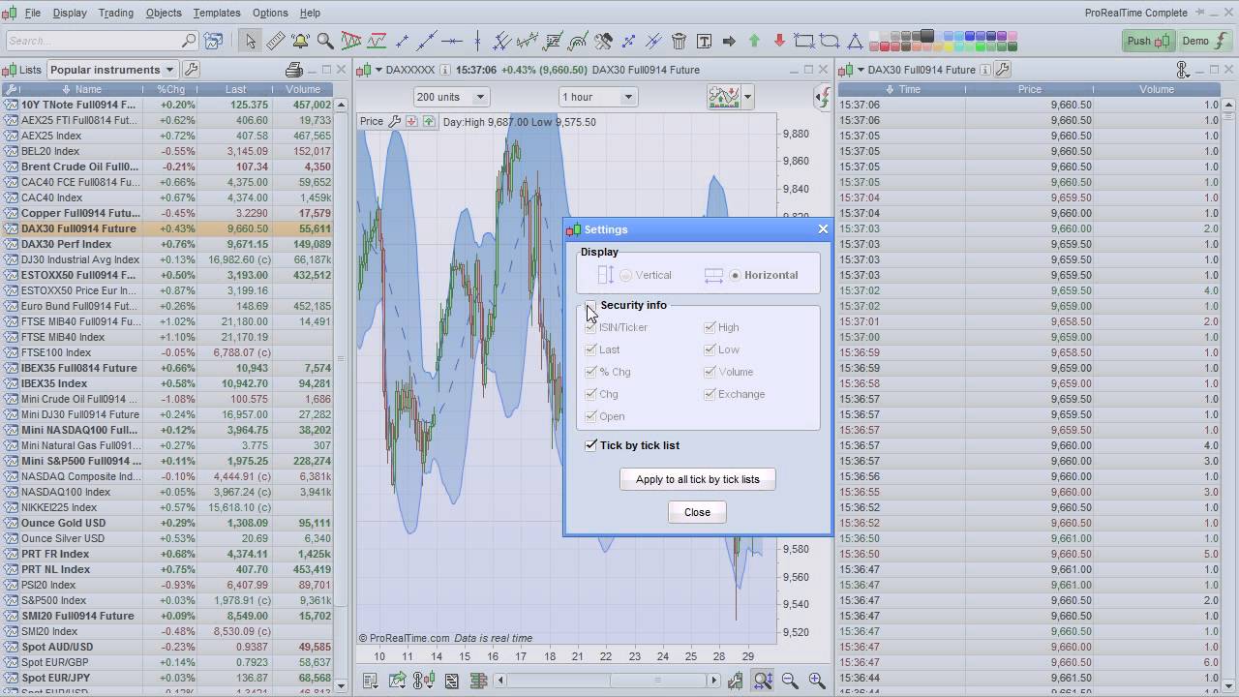
Task: Uncheck Tick by tick list checkbox
Action: [590, 445]
